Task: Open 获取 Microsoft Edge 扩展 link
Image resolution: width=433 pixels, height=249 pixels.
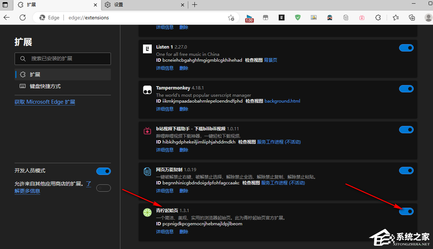Action: click(x=45, y=102)
